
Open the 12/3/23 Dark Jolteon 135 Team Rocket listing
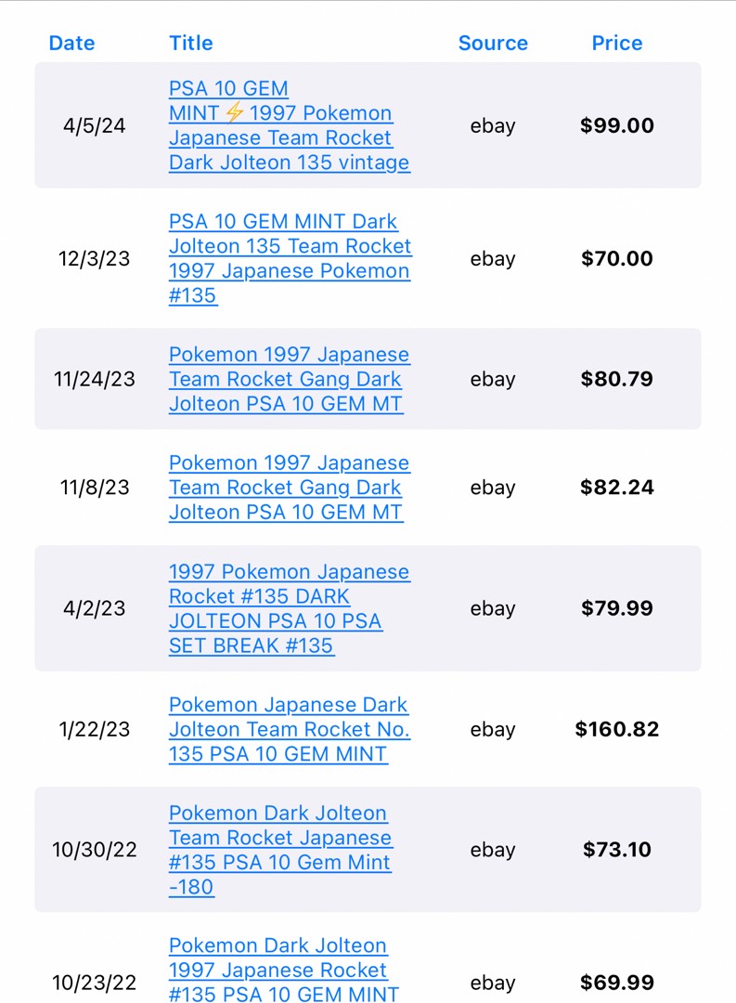click(291, 258)
